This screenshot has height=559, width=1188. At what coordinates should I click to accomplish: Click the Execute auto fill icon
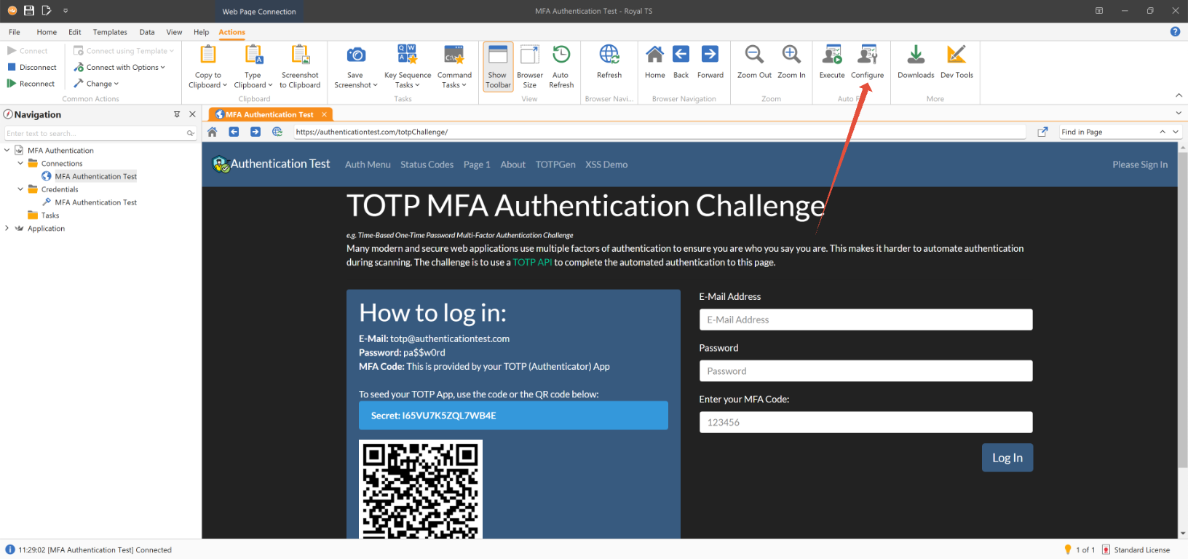tap(832, 55)
